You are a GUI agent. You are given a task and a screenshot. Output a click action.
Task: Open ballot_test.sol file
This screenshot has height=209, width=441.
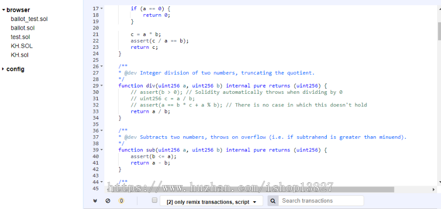tap(29, 19)
